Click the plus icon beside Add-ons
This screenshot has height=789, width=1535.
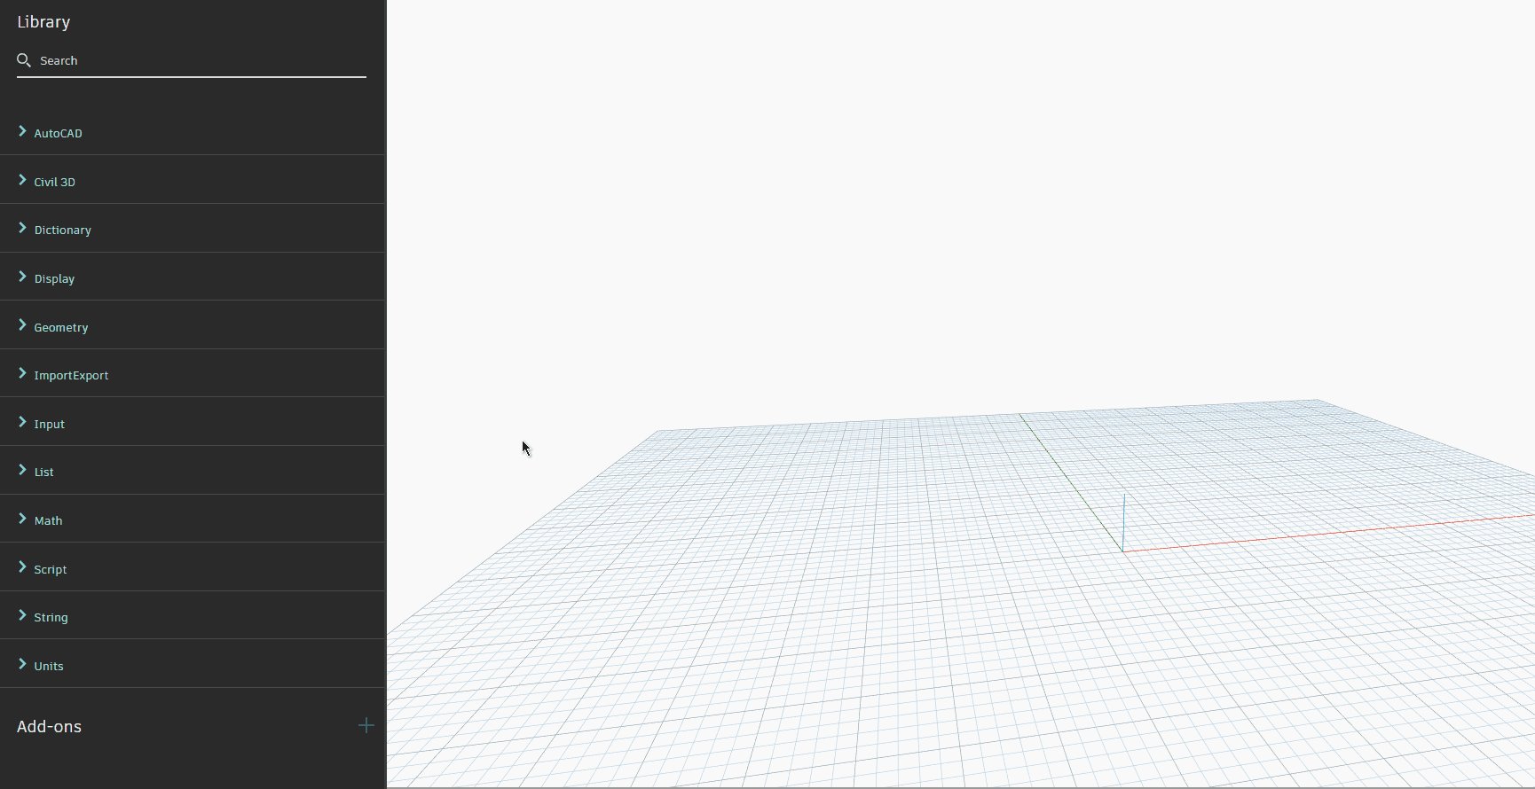click(366, 725)
